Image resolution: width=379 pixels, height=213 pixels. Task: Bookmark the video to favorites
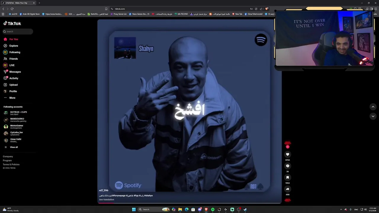tap(288, 177)
